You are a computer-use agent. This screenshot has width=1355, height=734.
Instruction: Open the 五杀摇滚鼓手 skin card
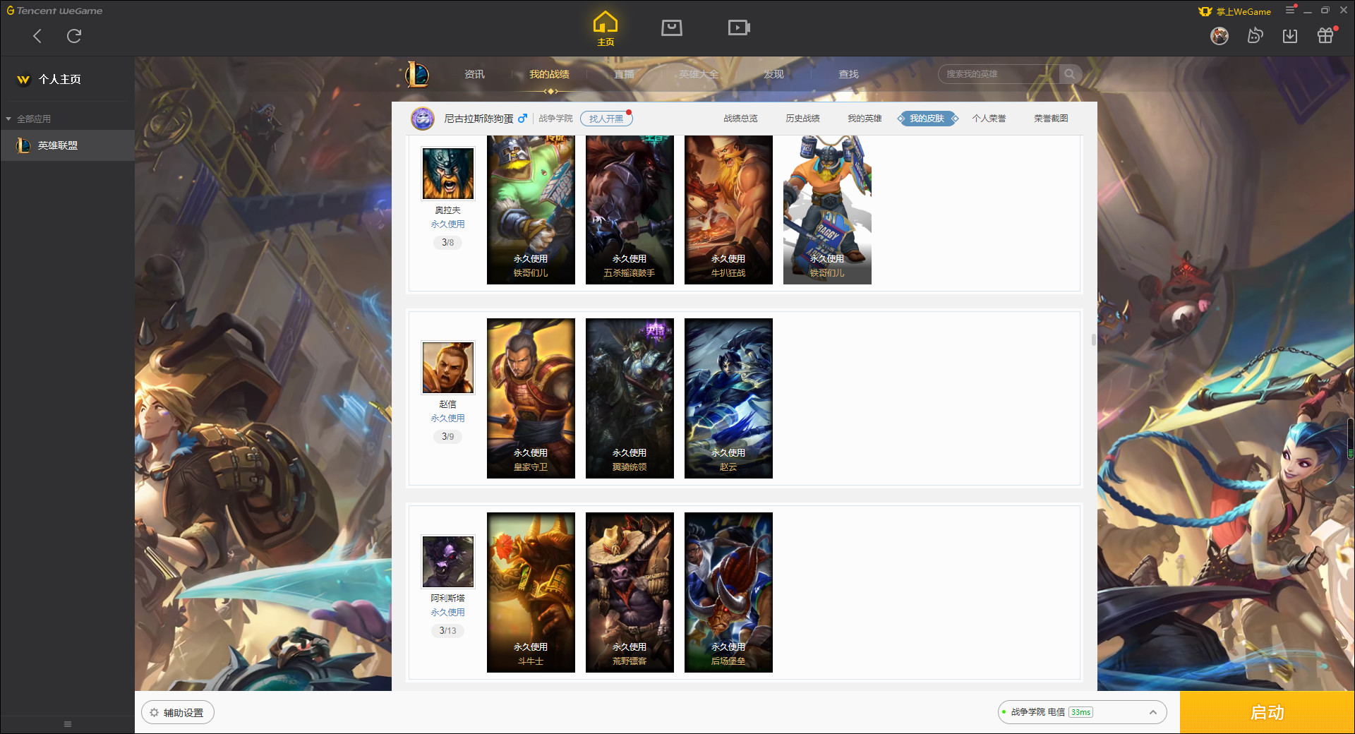(x=630, y=210)
